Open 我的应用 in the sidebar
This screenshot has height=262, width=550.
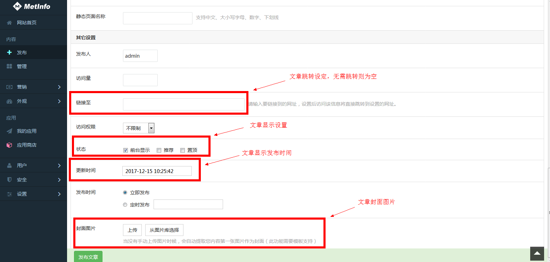tap(33, 131)
